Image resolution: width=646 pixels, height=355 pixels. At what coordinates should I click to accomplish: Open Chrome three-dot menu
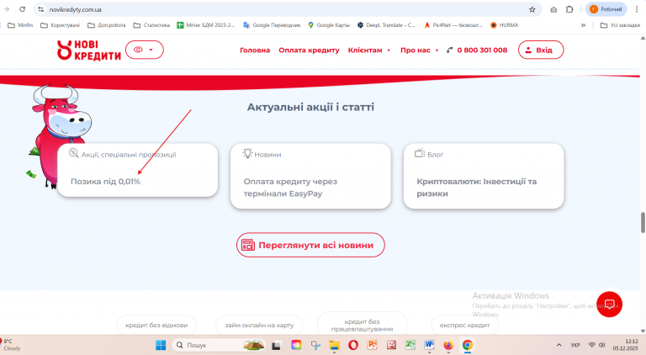click(x=637, y=9)
